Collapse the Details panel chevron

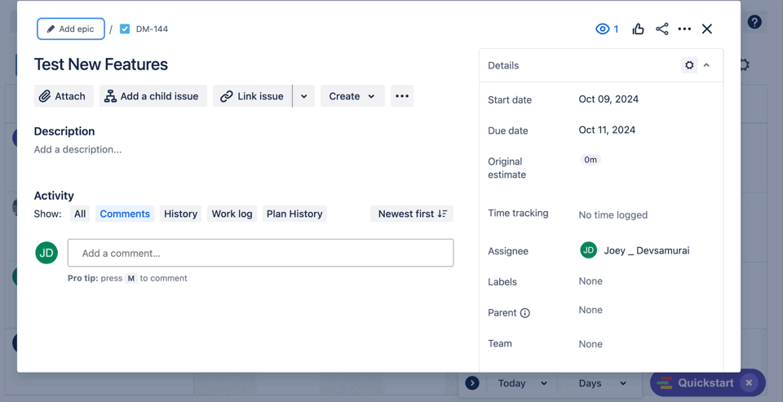707,65
